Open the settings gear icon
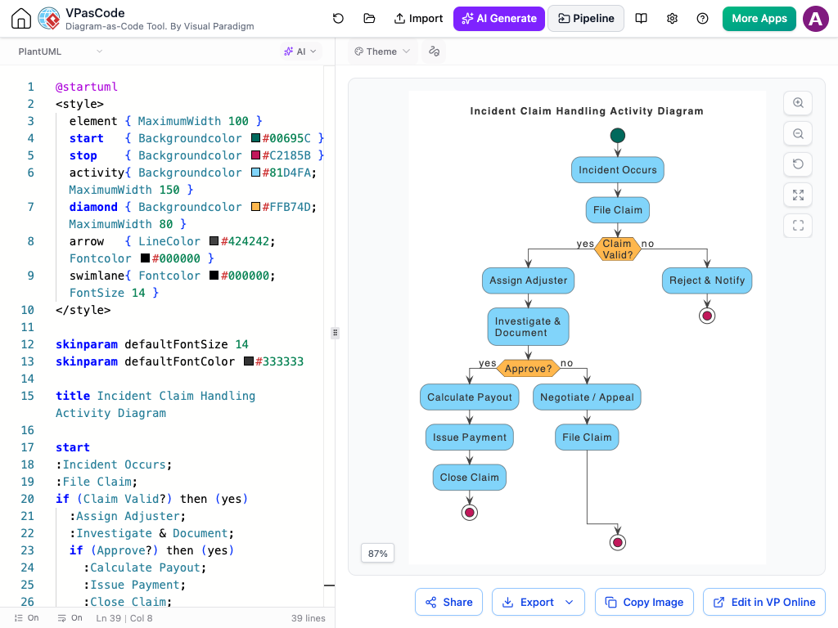 pyautogui.click(x=672, y=18)
